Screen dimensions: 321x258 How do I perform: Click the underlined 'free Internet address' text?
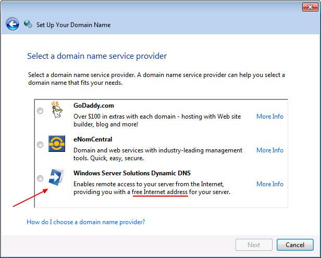coord(159,192)
